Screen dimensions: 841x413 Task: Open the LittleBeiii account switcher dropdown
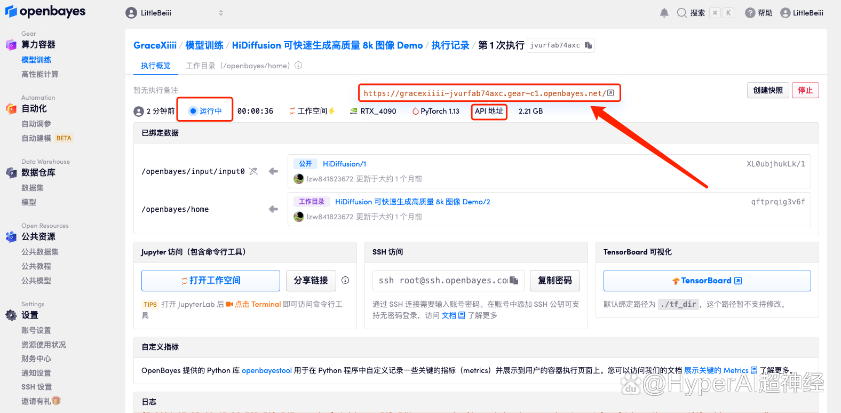pos(174,13)
